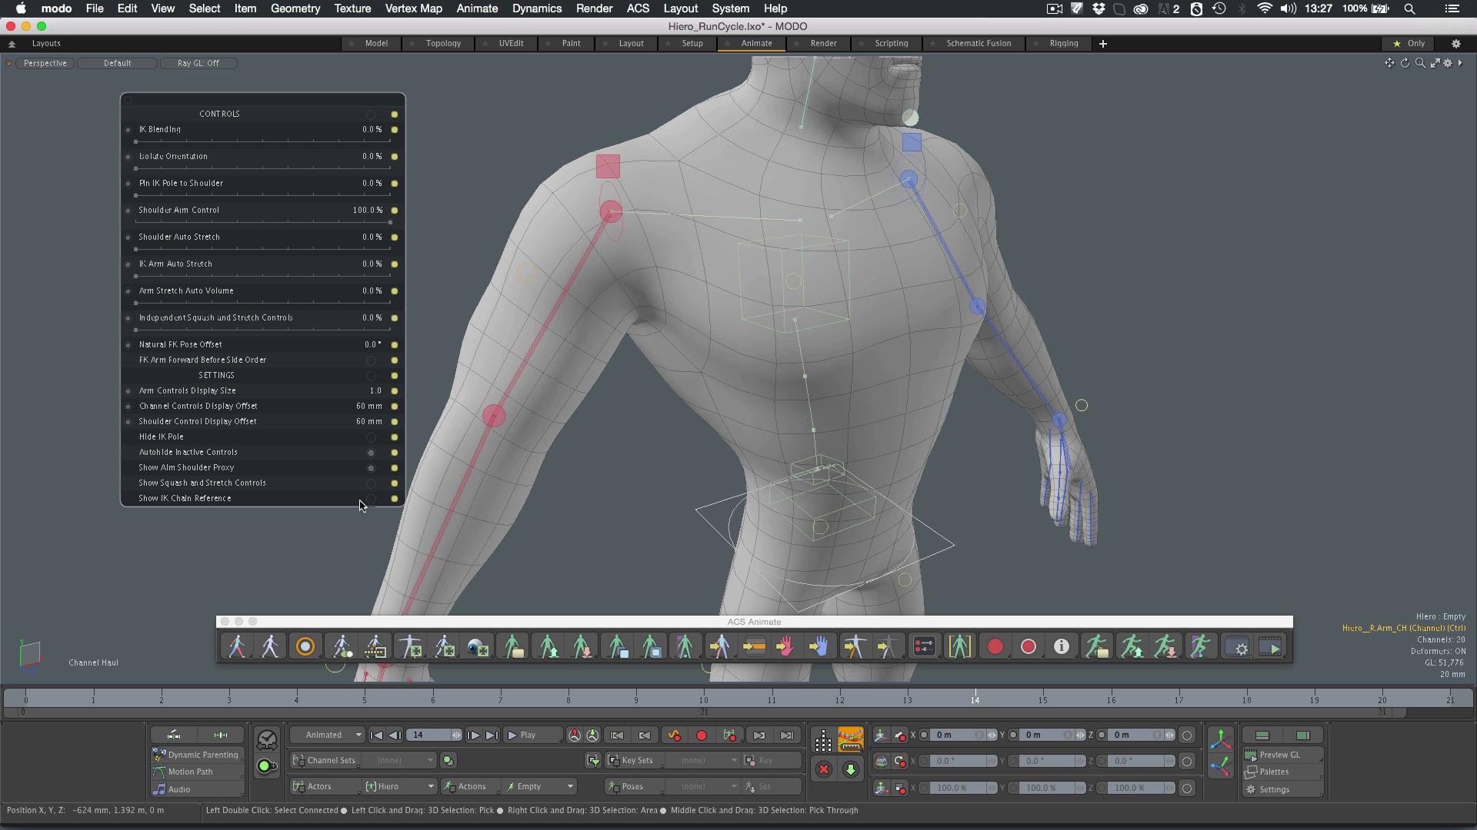Image resolution: width=1477 pixels, height=830 pixels.
Task: Open the Vertex Map menu
Action: [x=413, y=8]
